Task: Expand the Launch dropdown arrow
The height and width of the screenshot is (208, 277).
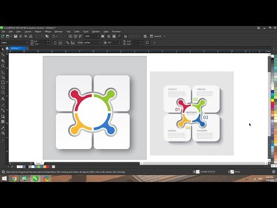Action: [164, 36]
